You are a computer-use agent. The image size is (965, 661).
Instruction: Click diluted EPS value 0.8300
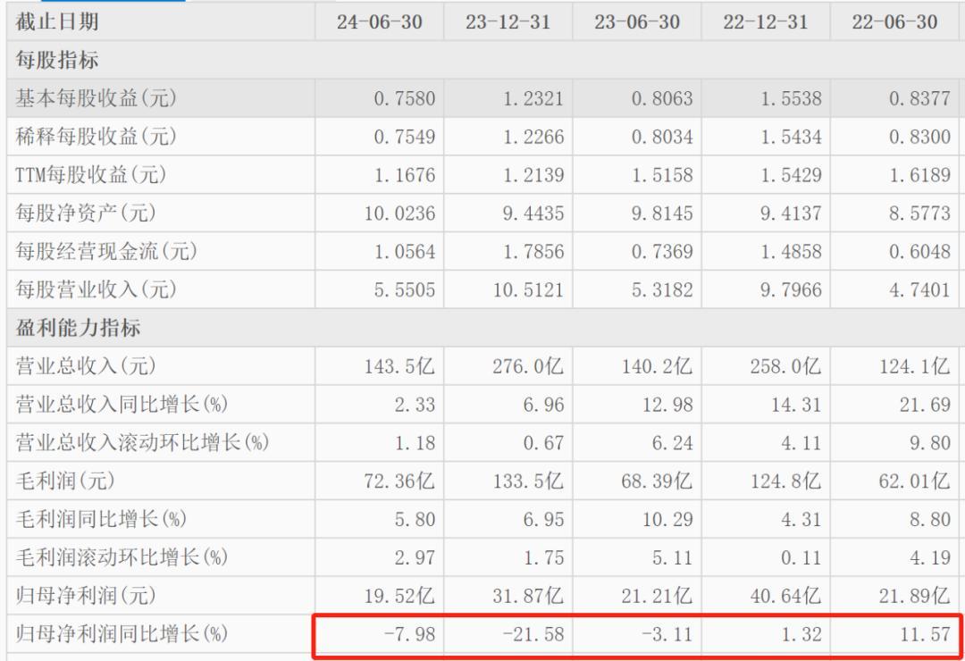pyautogui.click(x=919, y=137)
